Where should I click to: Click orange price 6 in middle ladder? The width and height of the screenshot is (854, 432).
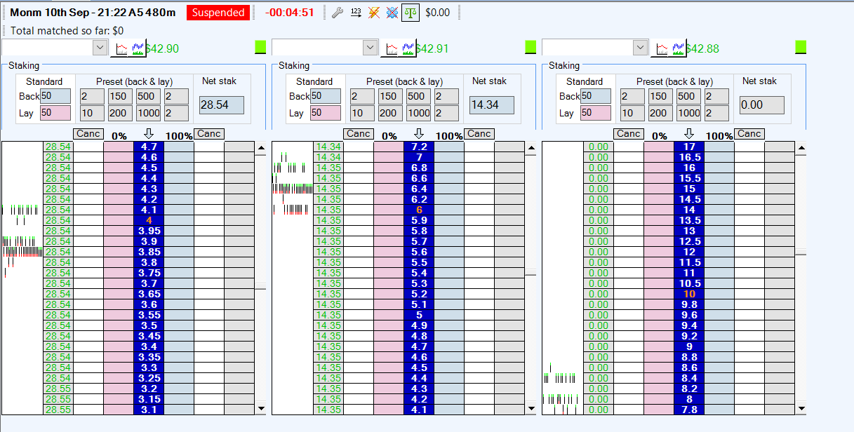(x=419, y=210)
